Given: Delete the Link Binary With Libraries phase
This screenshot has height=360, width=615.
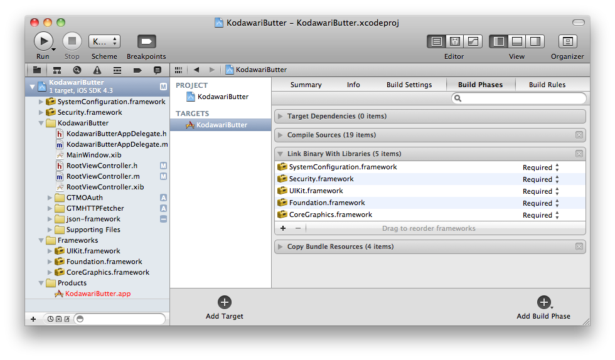Looking at the screenshot, I should click(x=579, y=154).
